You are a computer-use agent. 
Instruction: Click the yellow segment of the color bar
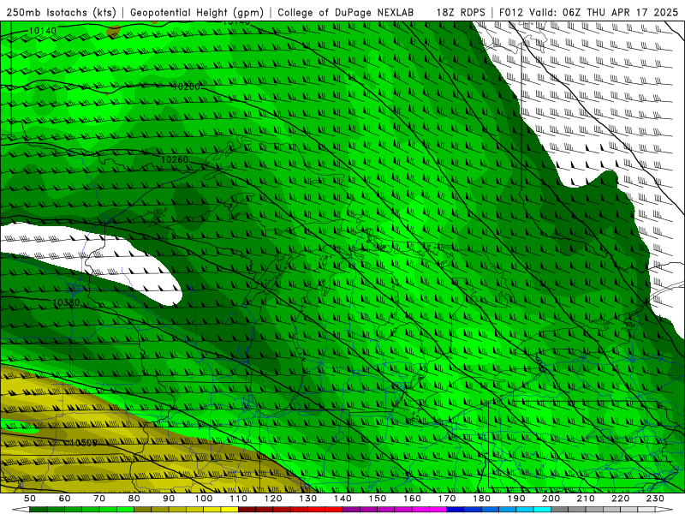tap(229, 510)
